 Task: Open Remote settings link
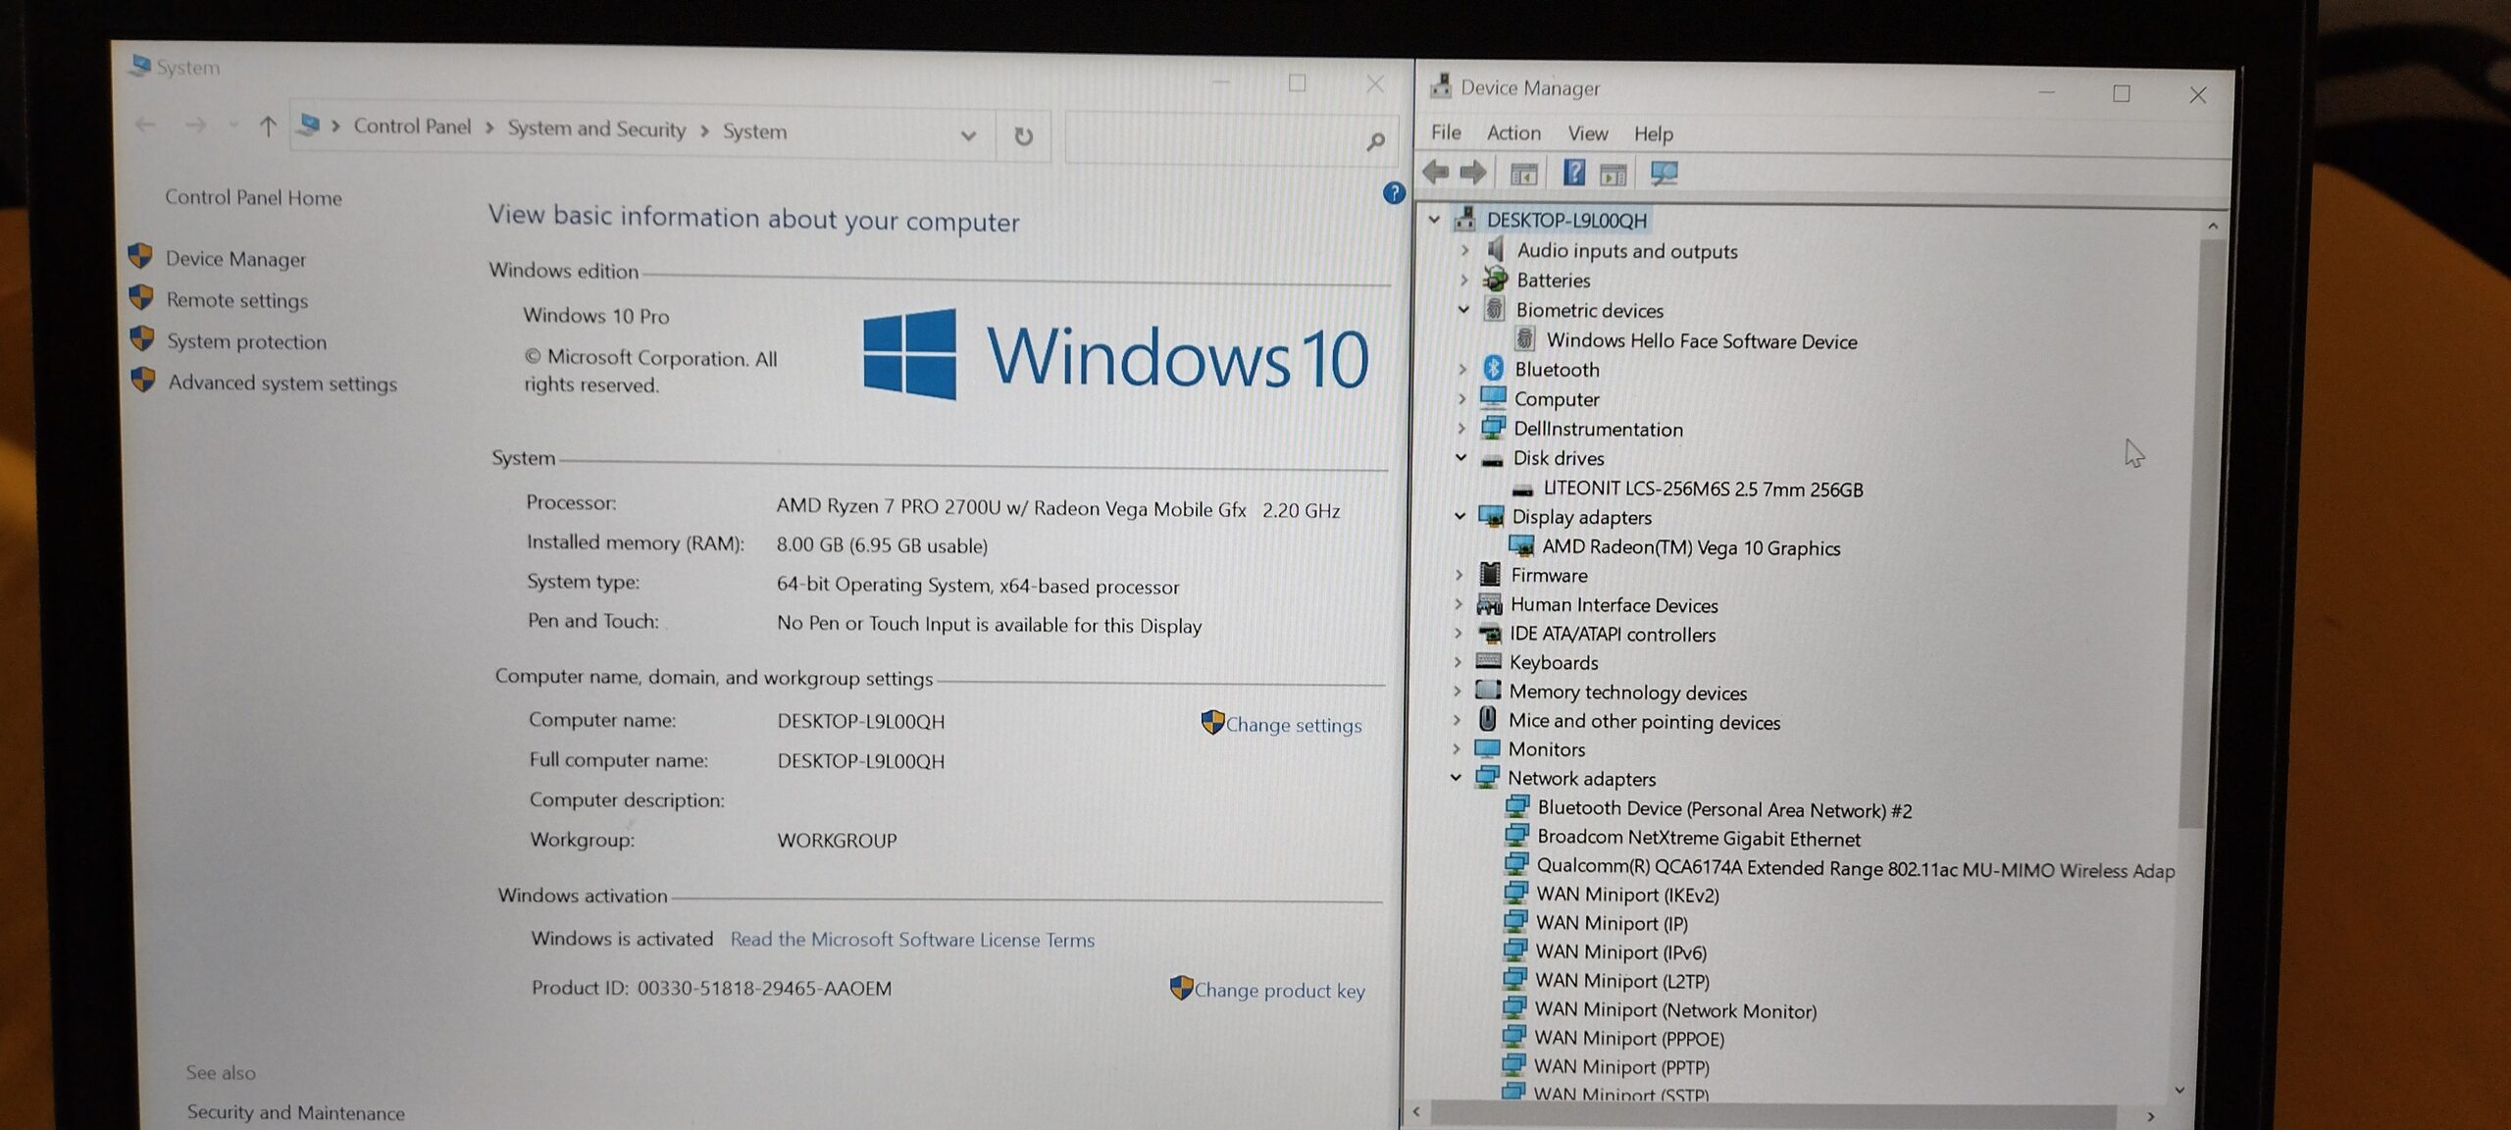click(236, 300)
